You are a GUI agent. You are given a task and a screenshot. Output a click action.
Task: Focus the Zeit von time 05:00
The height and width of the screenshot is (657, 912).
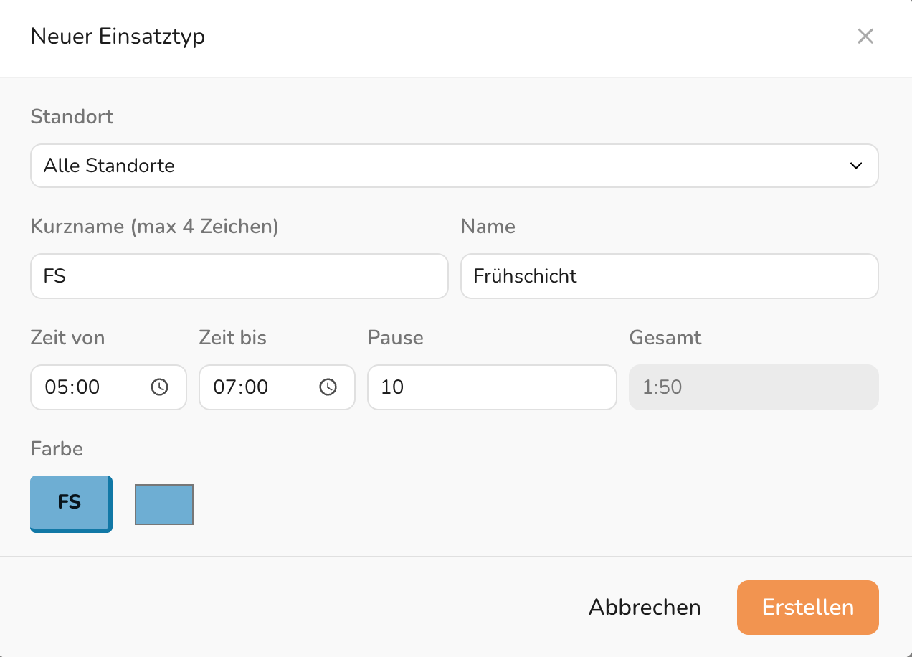click(73, 387)
